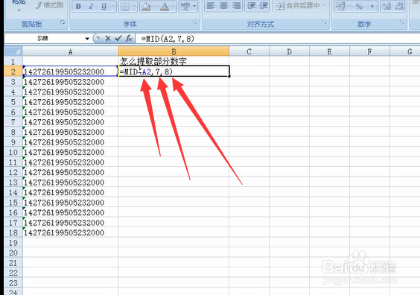Open paste options dropdown arrow
The height and width of the screenshot is (295, 420).
[19, 10]
